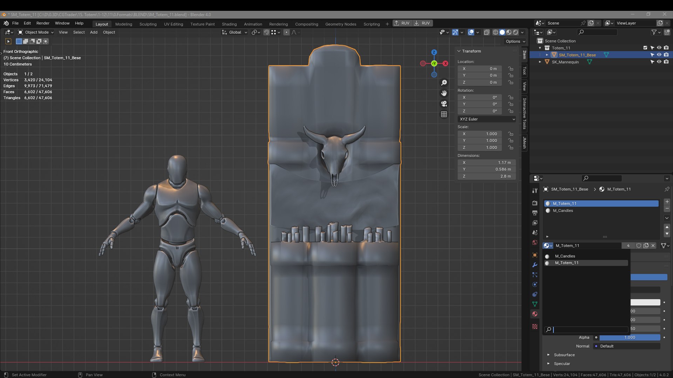Open the Object Mode dropdown

(x=36, y=32)
